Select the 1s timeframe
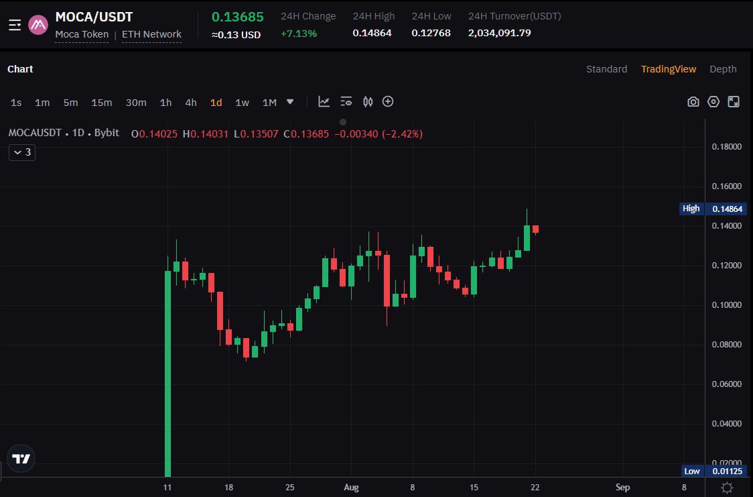This screenshot has height=497, width=753. point(16,103)
